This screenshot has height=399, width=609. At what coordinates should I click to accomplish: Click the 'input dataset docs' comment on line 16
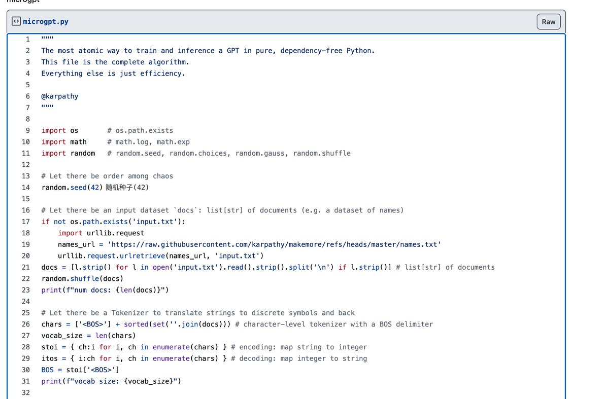point(223,210)
